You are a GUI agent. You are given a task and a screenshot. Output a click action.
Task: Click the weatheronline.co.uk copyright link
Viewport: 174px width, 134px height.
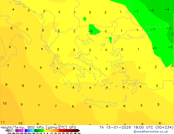151,132
